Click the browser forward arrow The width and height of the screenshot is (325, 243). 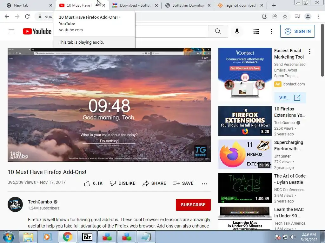(17, 16)
